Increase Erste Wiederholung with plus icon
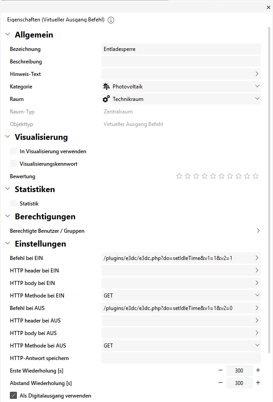Image resolution: width=273 pixels, height=402 pixels. point(258,370)
